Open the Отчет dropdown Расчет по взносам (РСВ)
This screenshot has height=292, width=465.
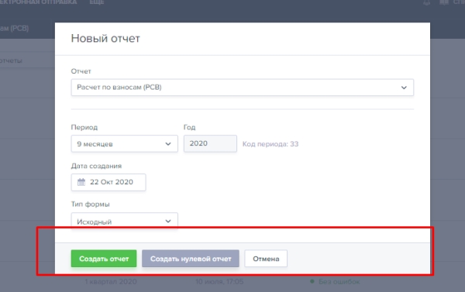(x=243, y=88)
